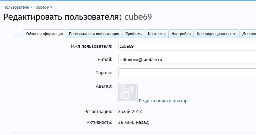Screen dimensions: 256x135
Task: Select the Аватар label
Action: pyautogui.click(x=104, y=86)
